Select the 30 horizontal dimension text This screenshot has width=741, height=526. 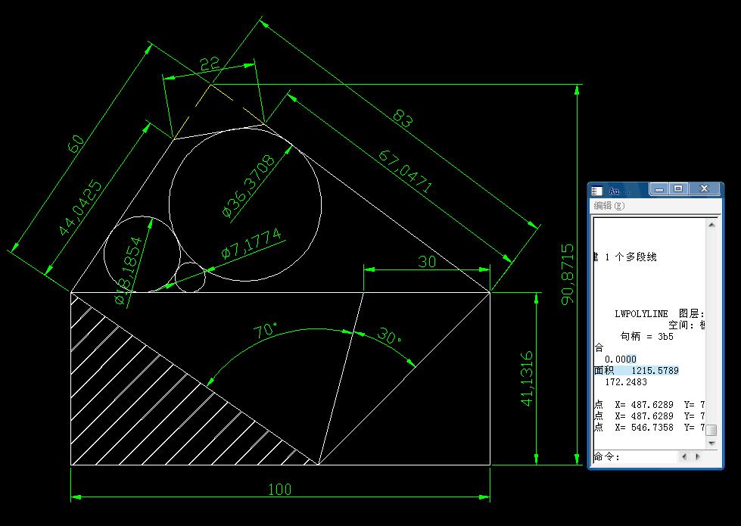coord(427,261)
